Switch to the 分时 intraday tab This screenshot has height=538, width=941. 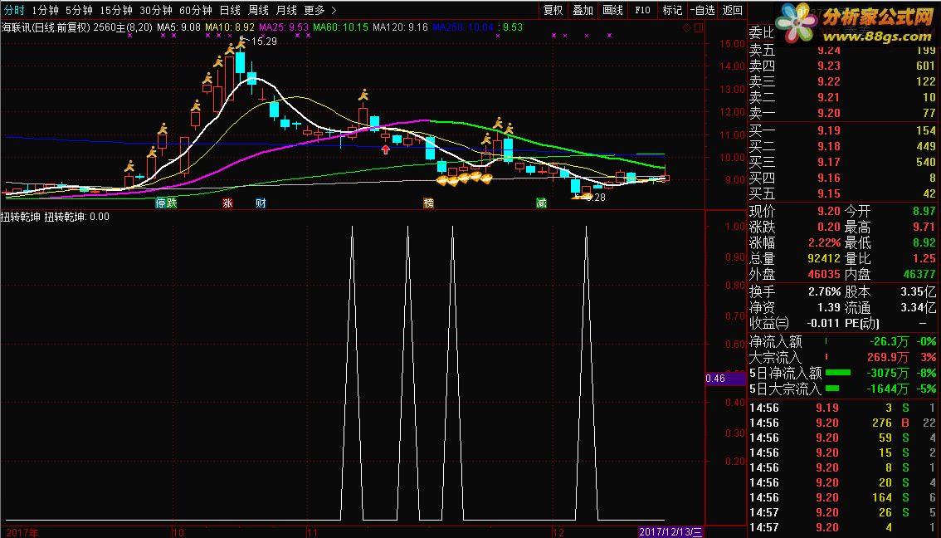(14, 10)
